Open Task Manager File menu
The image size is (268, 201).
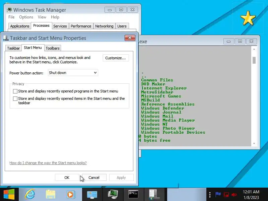[11, 17]
